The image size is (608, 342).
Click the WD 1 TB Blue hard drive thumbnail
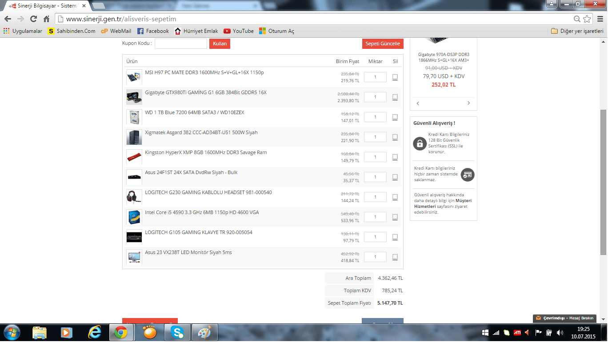tap(134, 117)
